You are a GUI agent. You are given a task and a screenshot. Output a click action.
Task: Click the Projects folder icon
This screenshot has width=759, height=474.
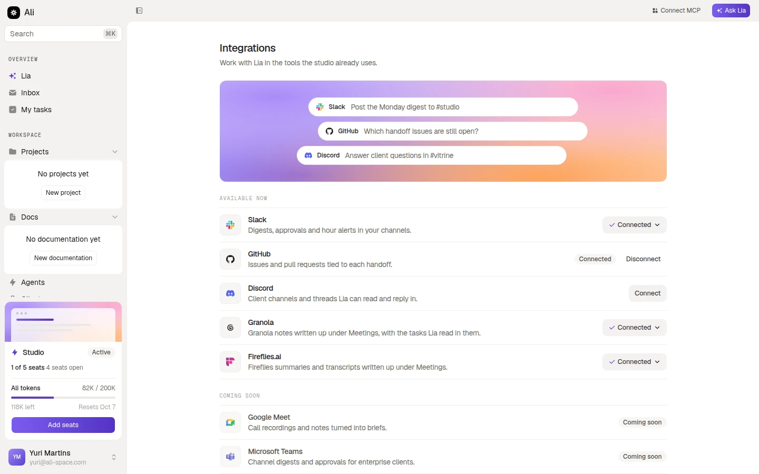click(x=13, y=152)
